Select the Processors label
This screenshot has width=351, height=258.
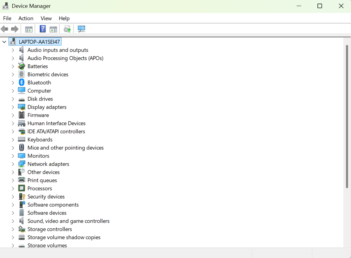tap(40, 188)
